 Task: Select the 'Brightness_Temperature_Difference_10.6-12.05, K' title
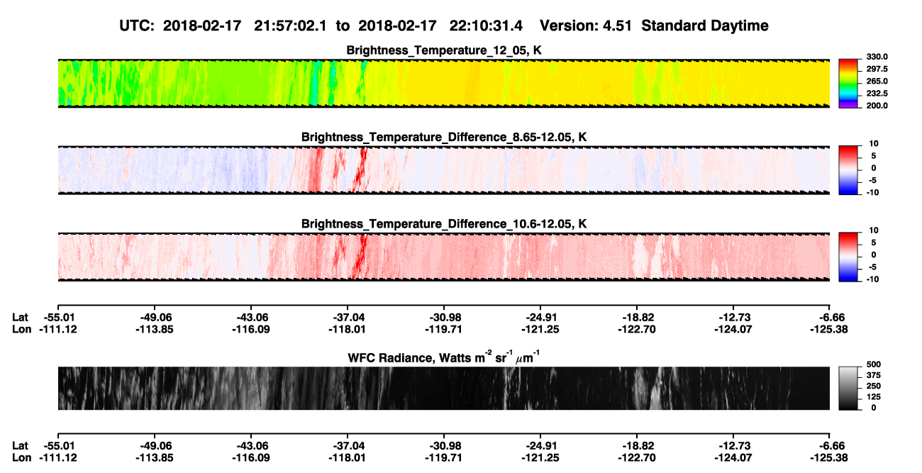(x=444, y=224)
